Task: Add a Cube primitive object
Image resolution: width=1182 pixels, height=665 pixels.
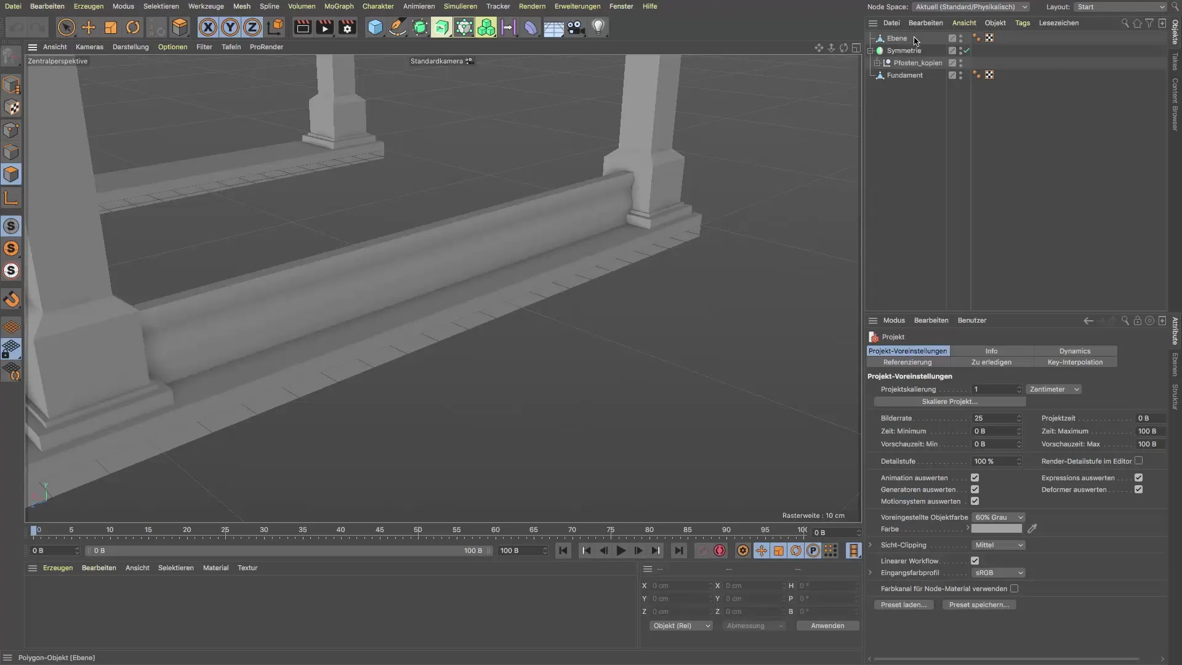Action: tap(375, 27)
